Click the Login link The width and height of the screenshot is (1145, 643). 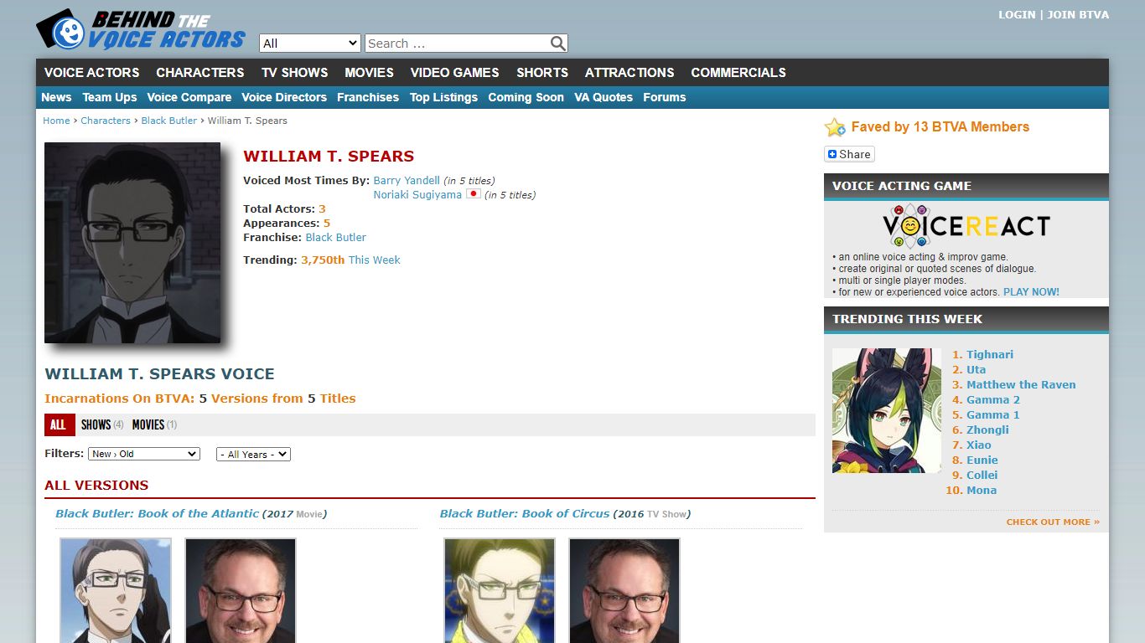[x=1017, y=14]
